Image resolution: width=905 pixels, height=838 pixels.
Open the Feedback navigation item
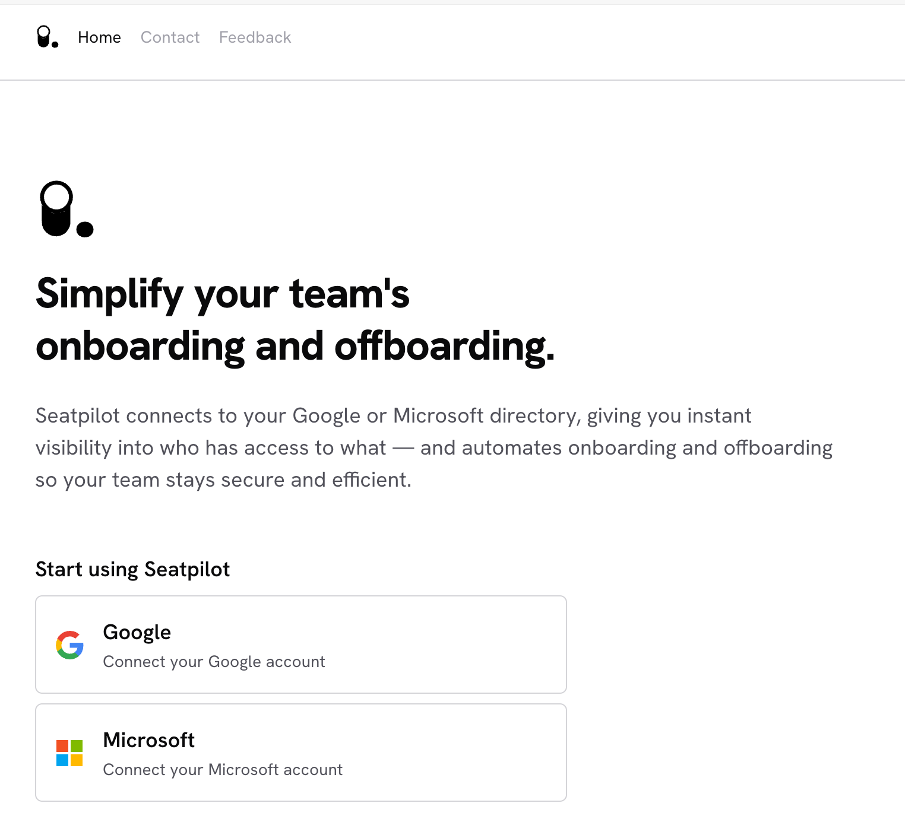coord(255,37)
